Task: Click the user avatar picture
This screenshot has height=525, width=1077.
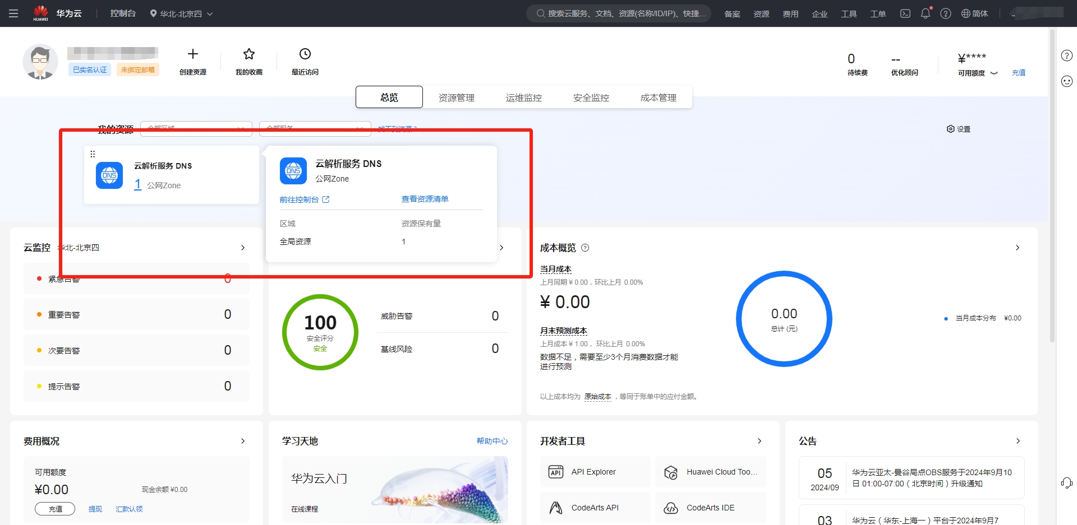Action: (40, 62)
